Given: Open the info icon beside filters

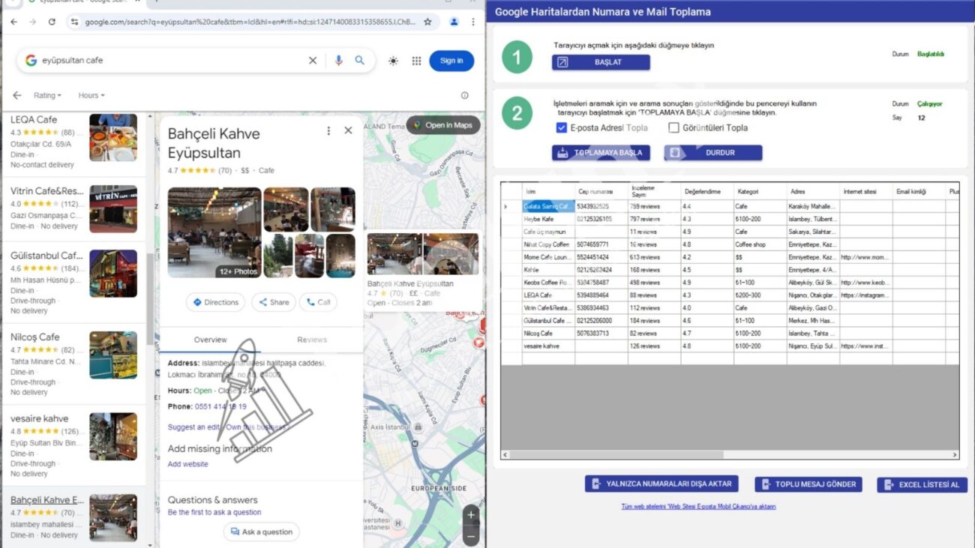Looking at the screenshot, I should (x=464, y=95).
